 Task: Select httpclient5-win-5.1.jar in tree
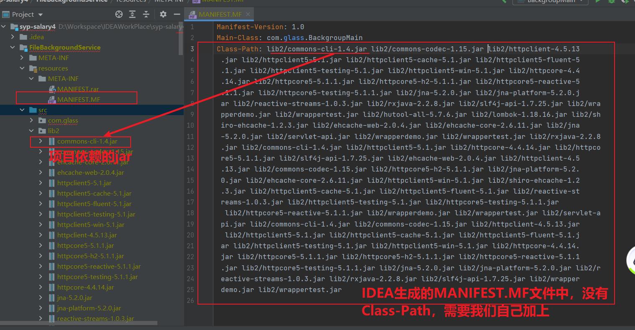coord(91,225)
